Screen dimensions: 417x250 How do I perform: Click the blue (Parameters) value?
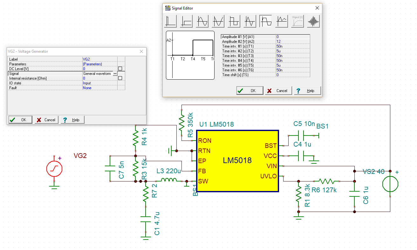pyautogui.click(x=100, y=64)
